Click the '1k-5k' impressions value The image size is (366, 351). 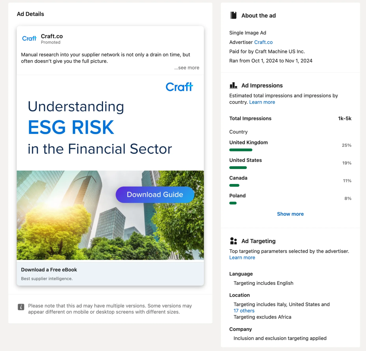coord(345,119)
